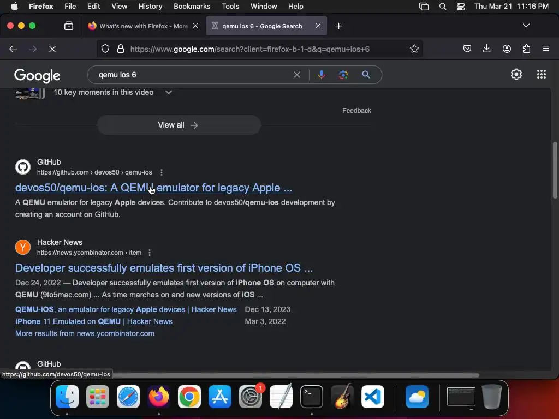Open the Google apps grid
The height and width of the screenshot is (419, 559).
point(541,74)
